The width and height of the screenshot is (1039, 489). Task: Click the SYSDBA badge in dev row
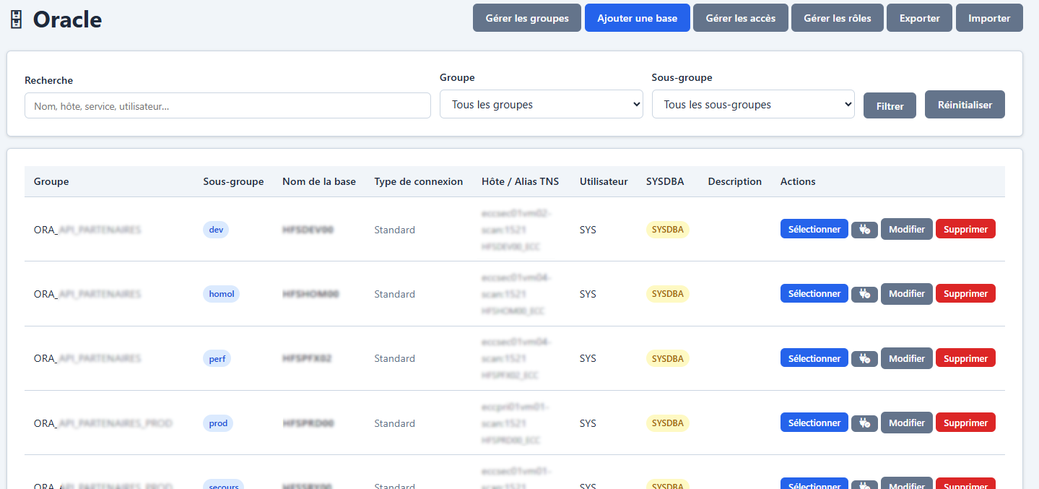(x=668, y=230)
